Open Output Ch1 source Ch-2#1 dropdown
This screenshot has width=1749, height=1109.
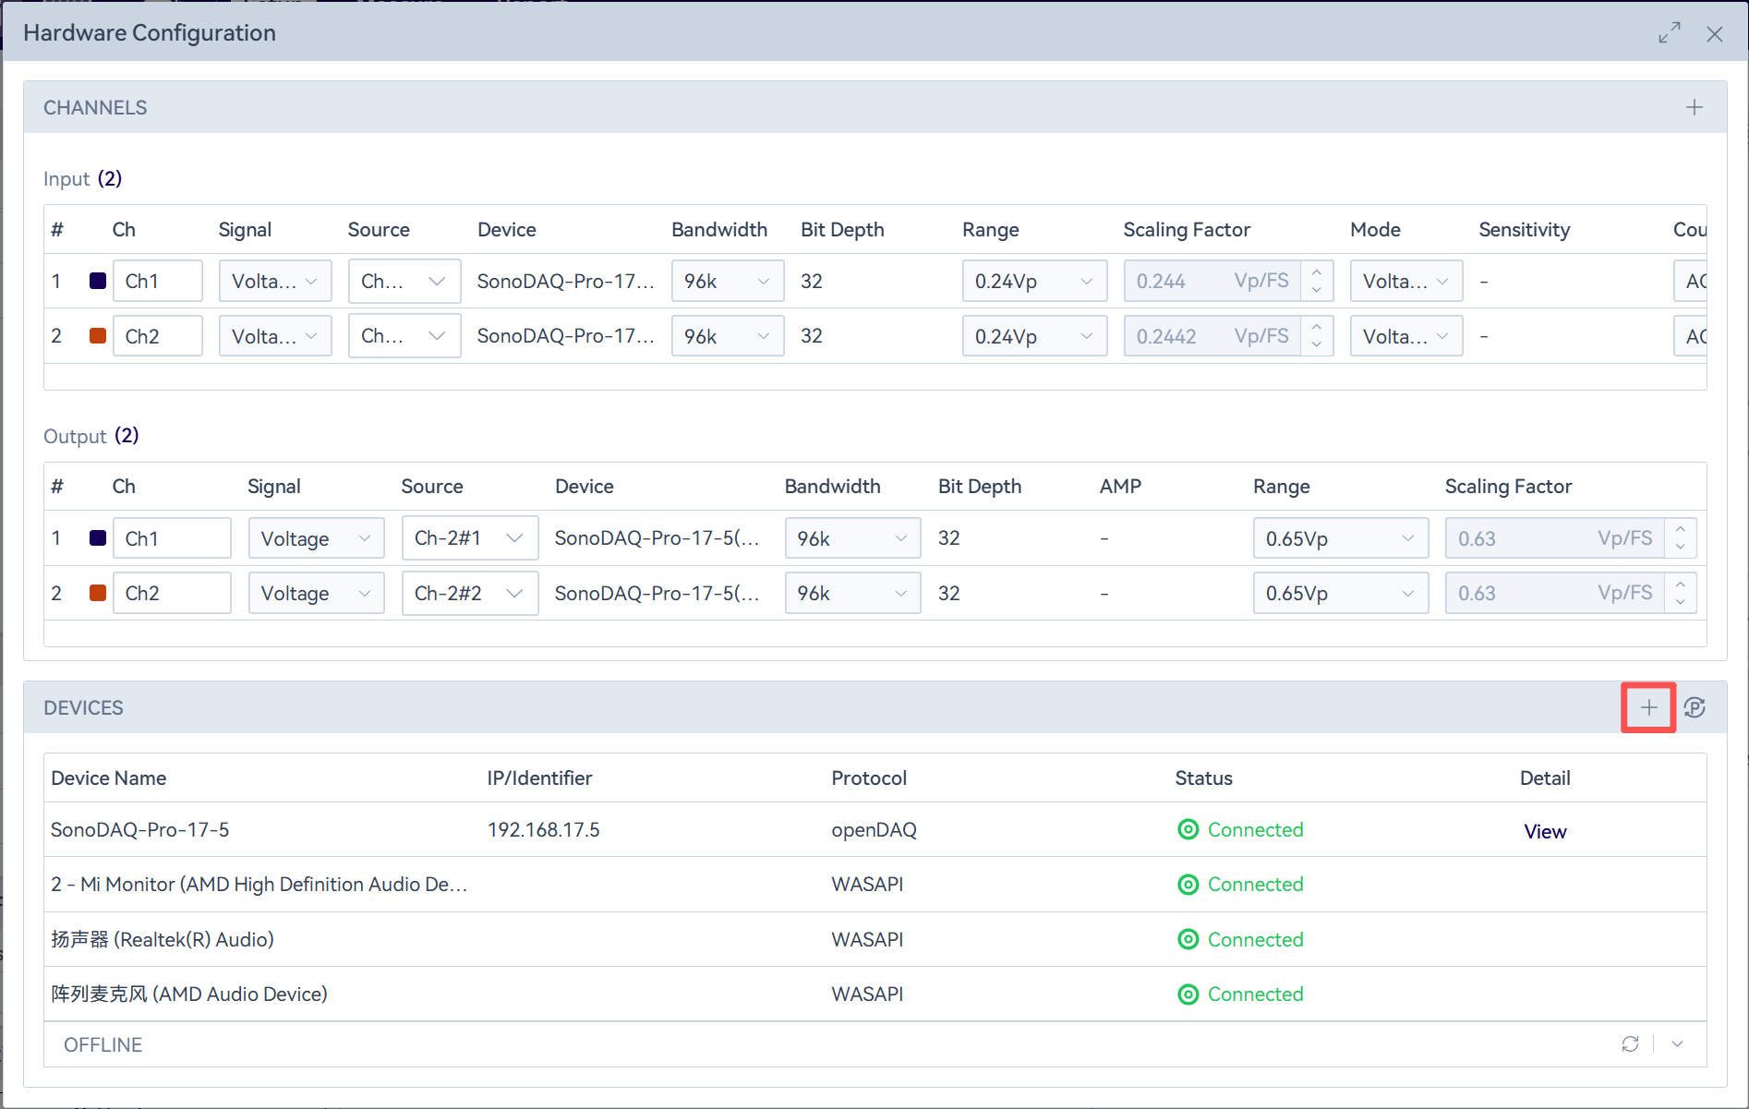[469, 538]
